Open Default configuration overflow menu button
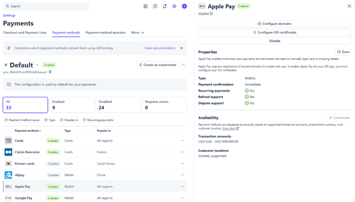This screenshot has width=355, height=202. pos(183,65)
